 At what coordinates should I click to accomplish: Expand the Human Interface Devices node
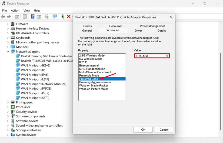[8, 29]
